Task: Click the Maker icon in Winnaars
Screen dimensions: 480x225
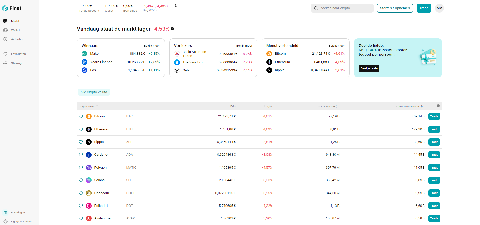Action: 84,54
